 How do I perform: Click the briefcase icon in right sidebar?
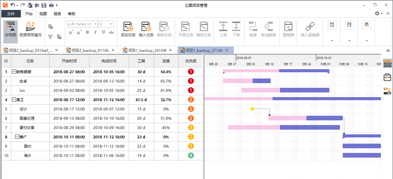click(x=387, y=77)
